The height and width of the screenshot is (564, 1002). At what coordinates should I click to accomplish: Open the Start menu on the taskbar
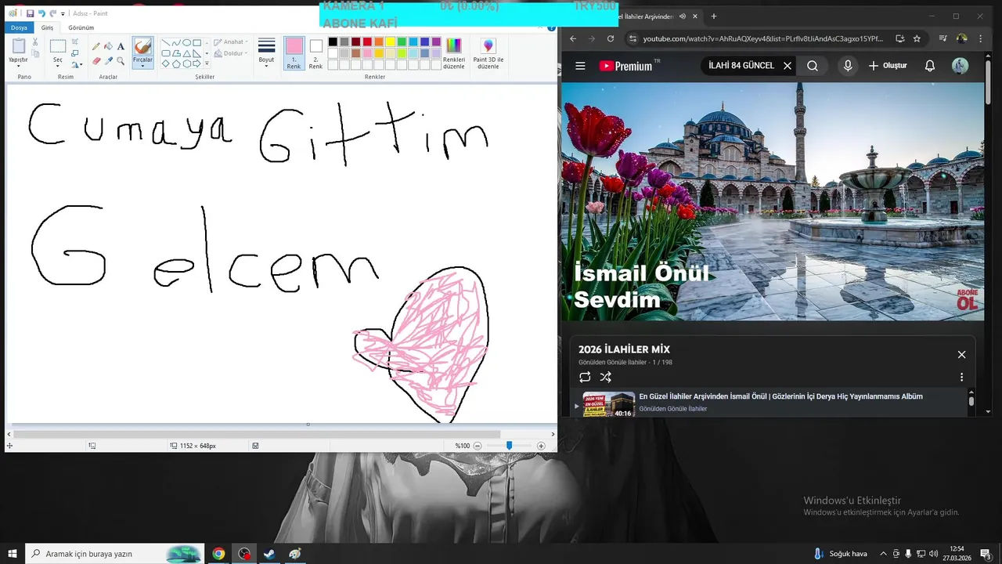[13, 554]
